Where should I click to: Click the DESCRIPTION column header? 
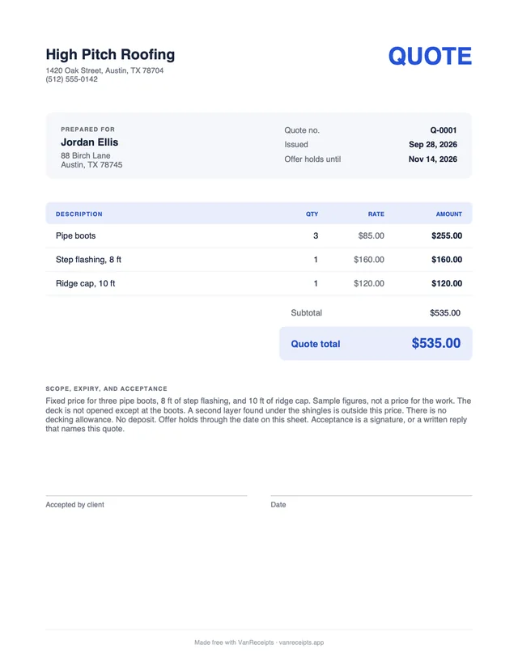(x=79, y=214)
